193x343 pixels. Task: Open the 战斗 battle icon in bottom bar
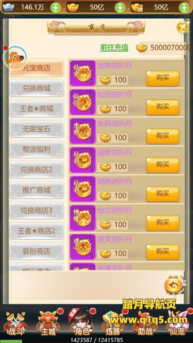[16, 324]
